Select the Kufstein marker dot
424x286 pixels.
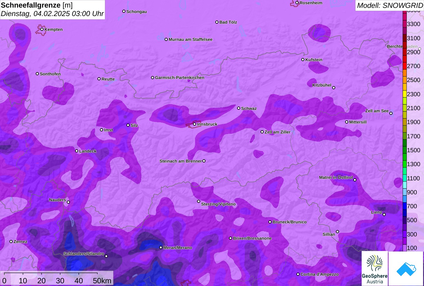tap(303, 60)
